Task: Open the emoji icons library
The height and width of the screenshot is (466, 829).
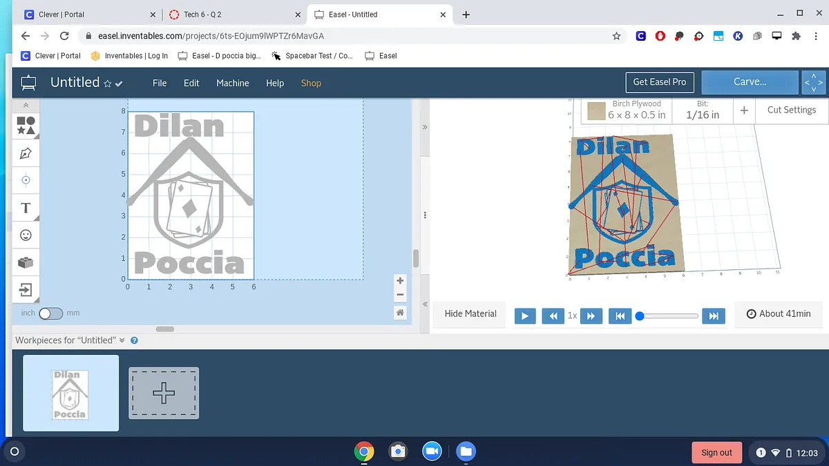Action: tap(26, 235)
